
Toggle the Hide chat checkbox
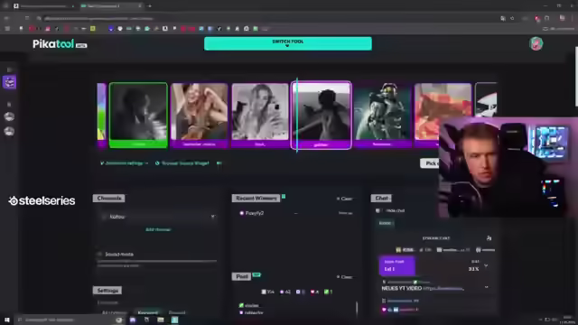coord(378,210)
